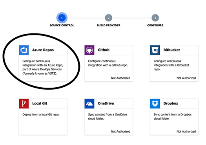Jump to step 3 circle
Viewport: 206px width, 145px height.
pos(155,18)
